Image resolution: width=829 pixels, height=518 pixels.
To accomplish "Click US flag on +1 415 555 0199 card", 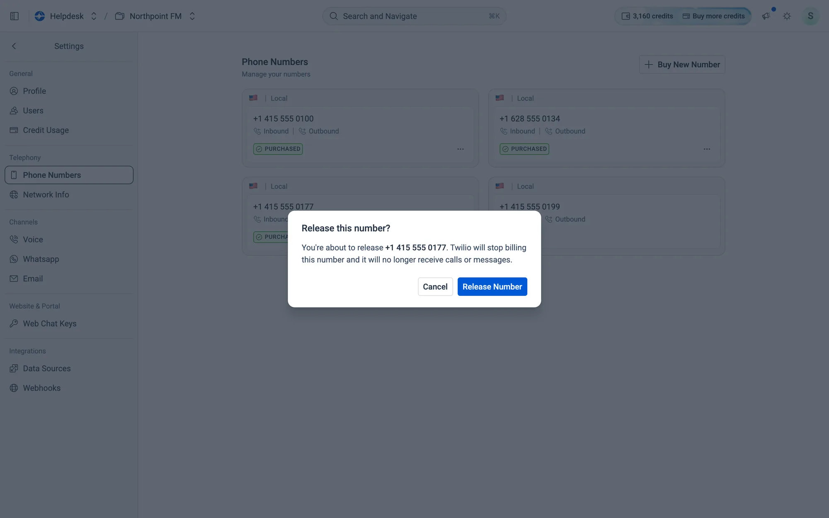I will [x=499, y=186].
